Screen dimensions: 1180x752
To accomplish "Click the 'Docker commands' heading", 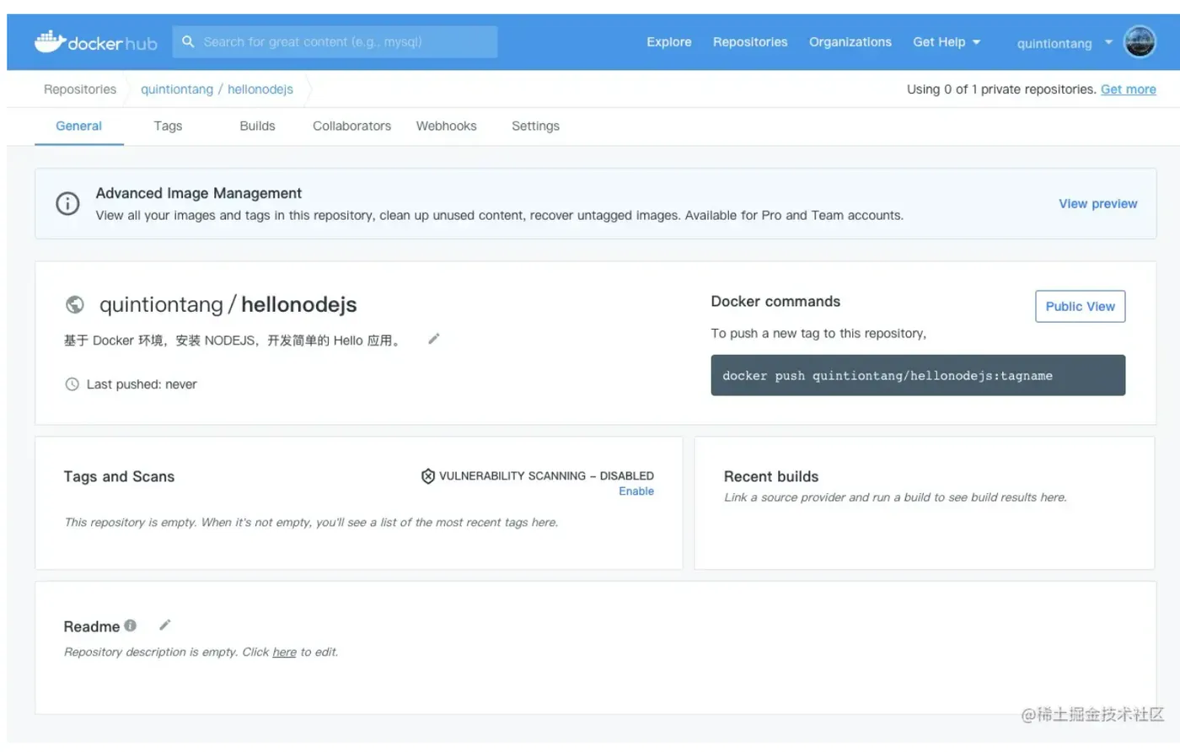I will pos(775,302).
